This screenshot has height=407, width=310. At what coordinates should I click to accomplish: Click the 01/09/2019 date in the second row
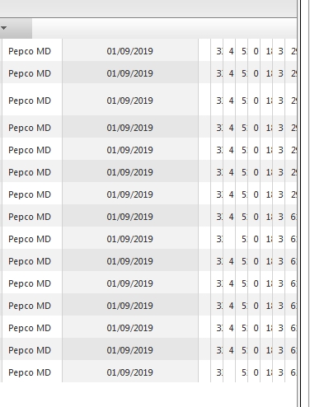[x=130, y=73]
